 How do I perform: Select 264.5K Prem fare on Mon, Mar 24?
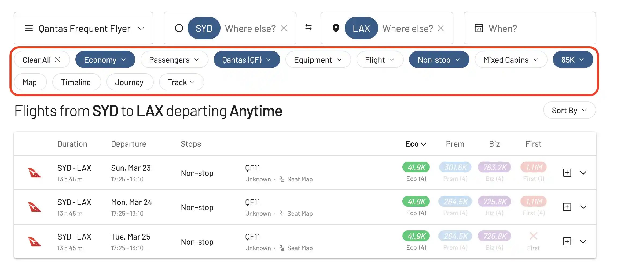455,202
